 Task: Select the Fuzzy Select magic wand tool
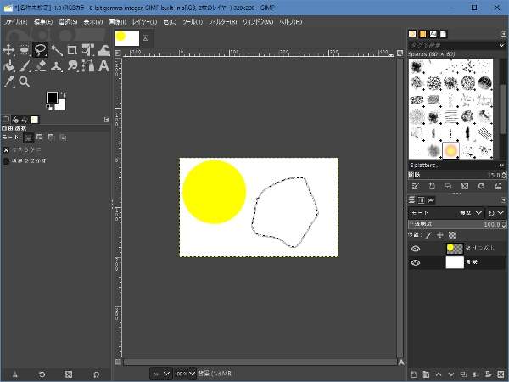pyautogui.click(x=56, y=50)
